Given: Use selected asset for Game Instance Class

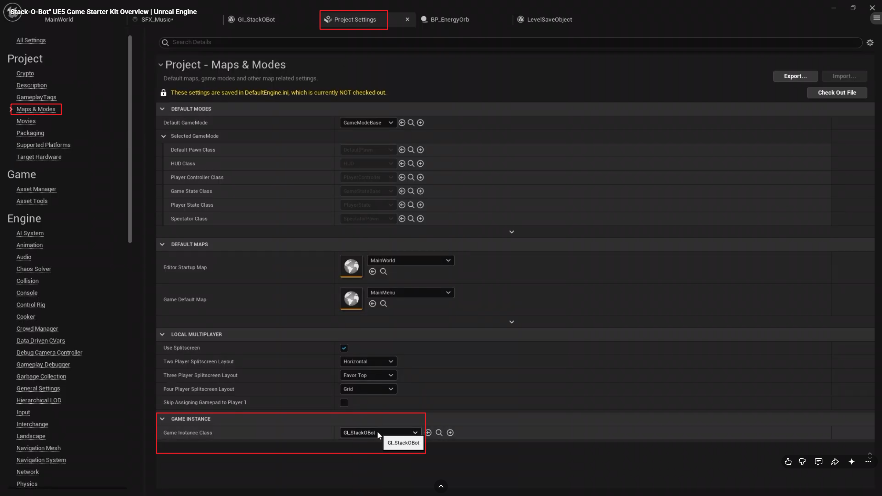Looking at the screenshot, I should [428, 433].
